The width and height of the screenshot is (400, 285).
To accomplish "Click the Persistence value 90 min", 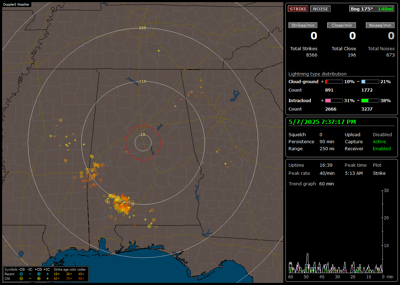I will point(327,141).
